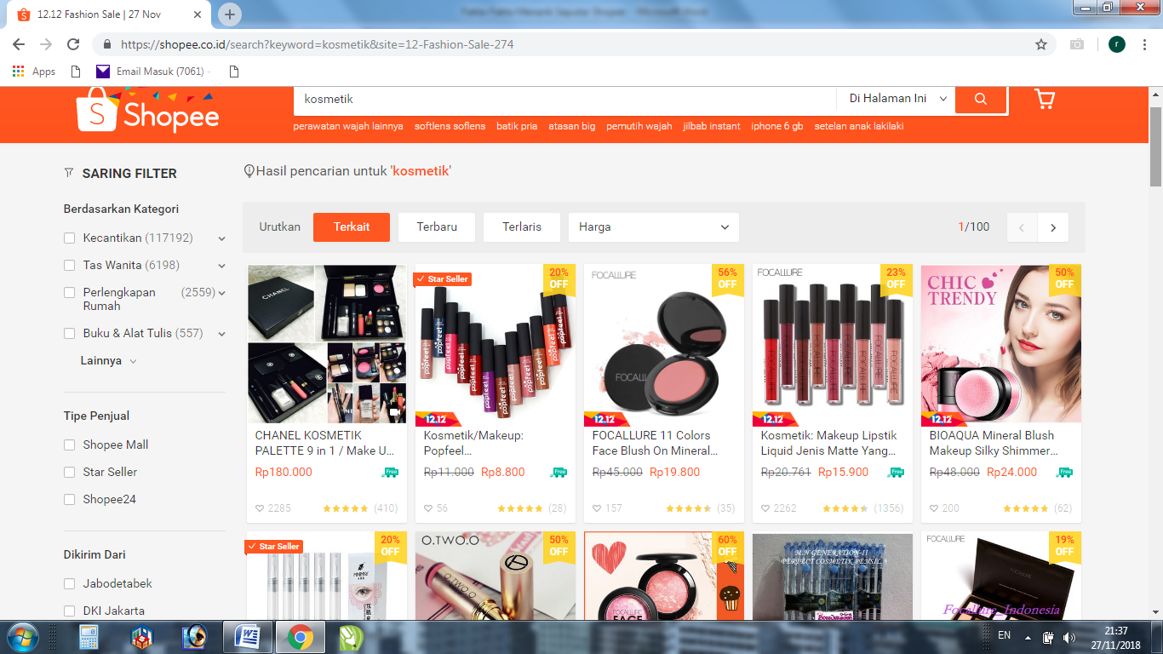Check the DKI Jakarta checkbox

[x=70, y=611]
